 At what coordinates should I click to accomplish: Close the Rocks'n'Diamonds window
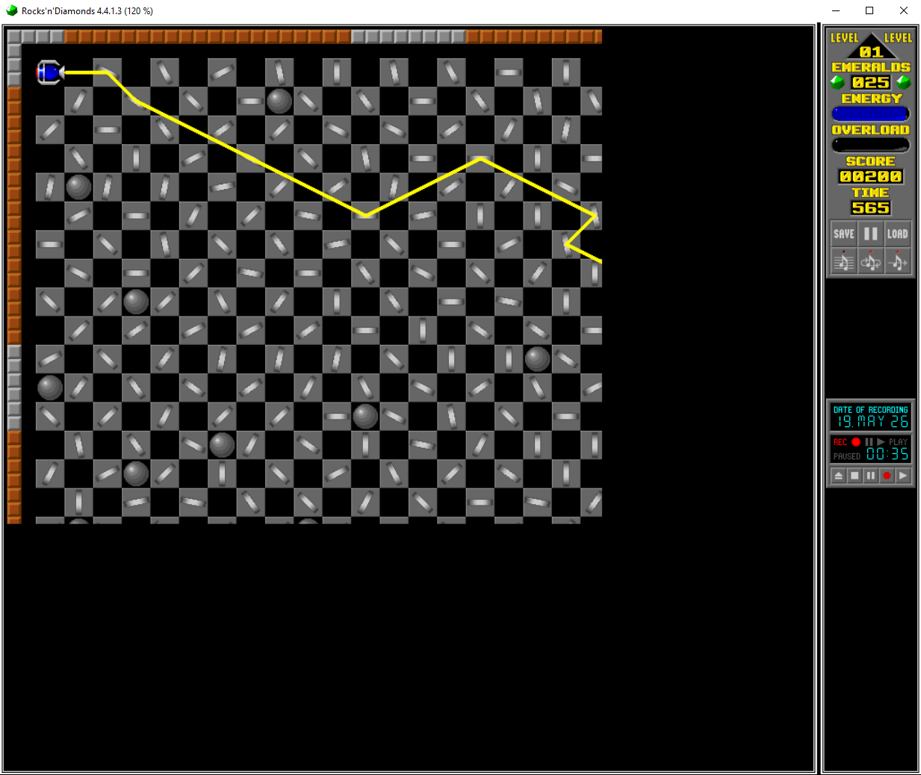pyautogui.click(x=904, y=10)
